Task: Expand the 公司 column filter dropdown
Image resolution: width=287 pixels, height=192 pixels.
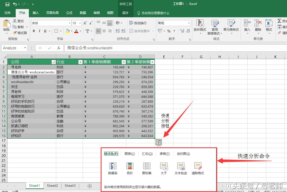Action: pos(54,62)
